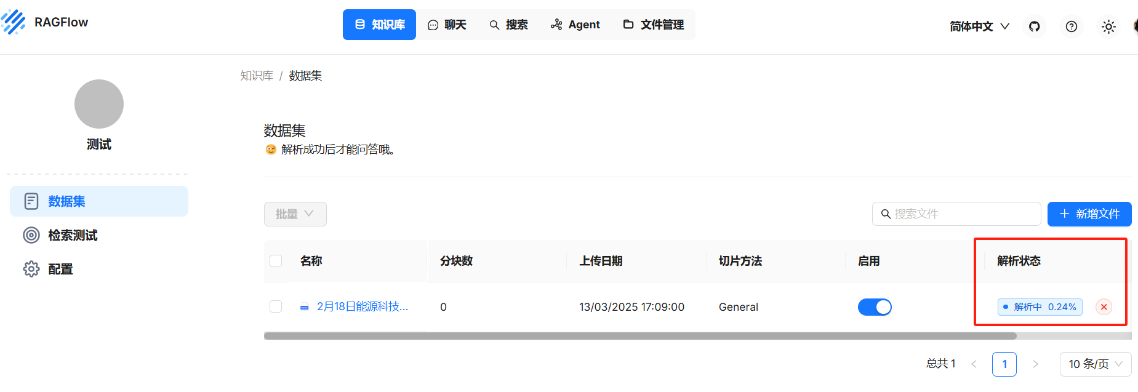Expand the 批量 dropdown

tap(295, 214)
